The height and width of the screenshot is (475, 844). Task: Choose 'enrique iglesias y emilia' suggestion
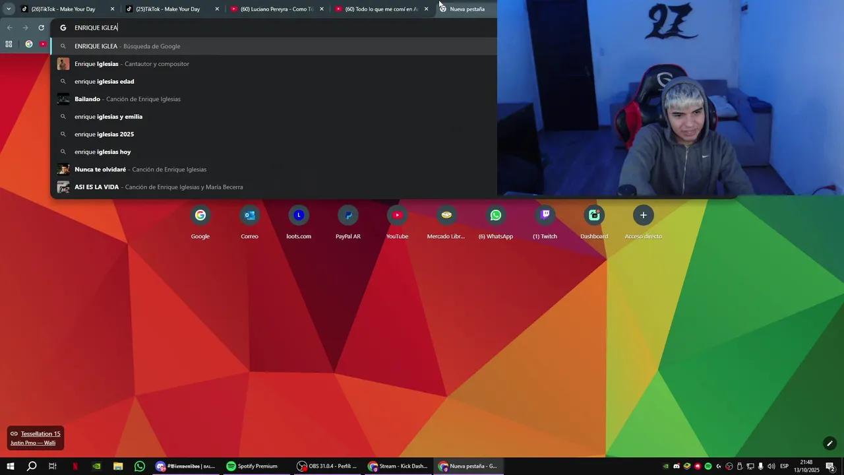point(274,117)
